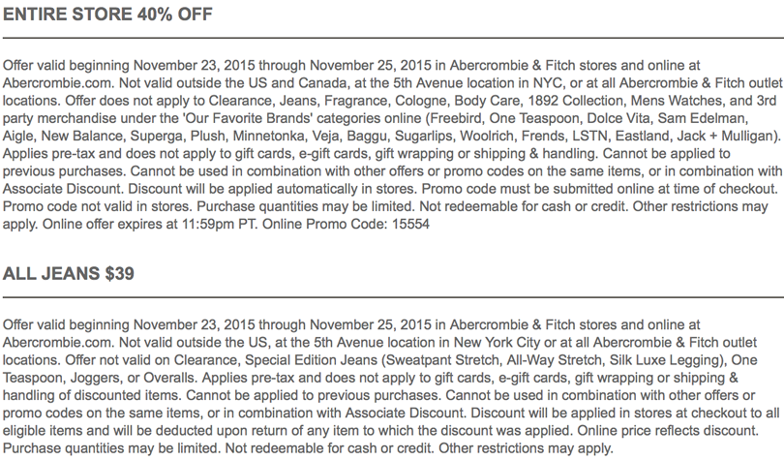This screenshot has width=784, height=460.
Task: Click the horizontal divider under ALL JEANS heading
Action: [x=393, y=297]
